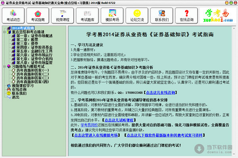Open 历年真题和答案(三)
This screenshot has height=158, width=238.
click(33, 78)
